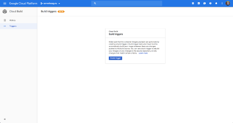The height and width of the screenshot is (123, 233).
Task: Click the search bar input field
Action: (126, 3)
